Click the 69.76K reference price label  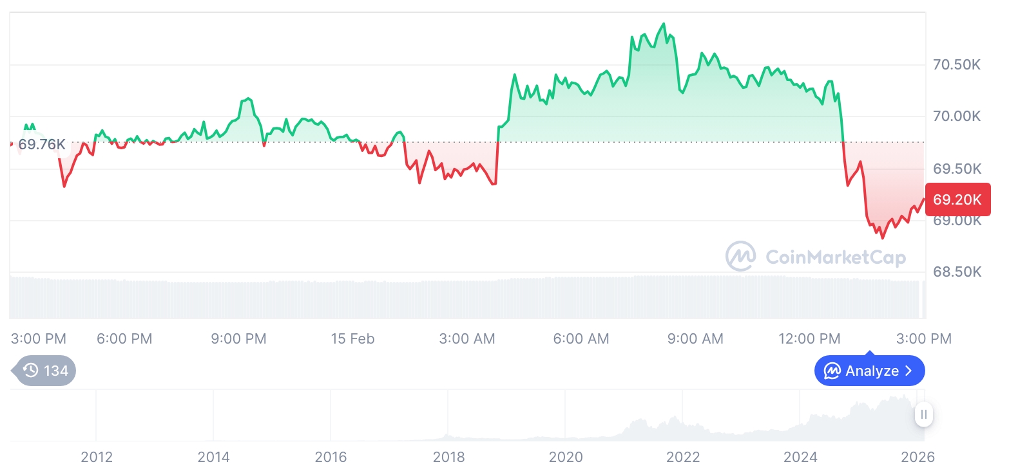coord(42,144)
